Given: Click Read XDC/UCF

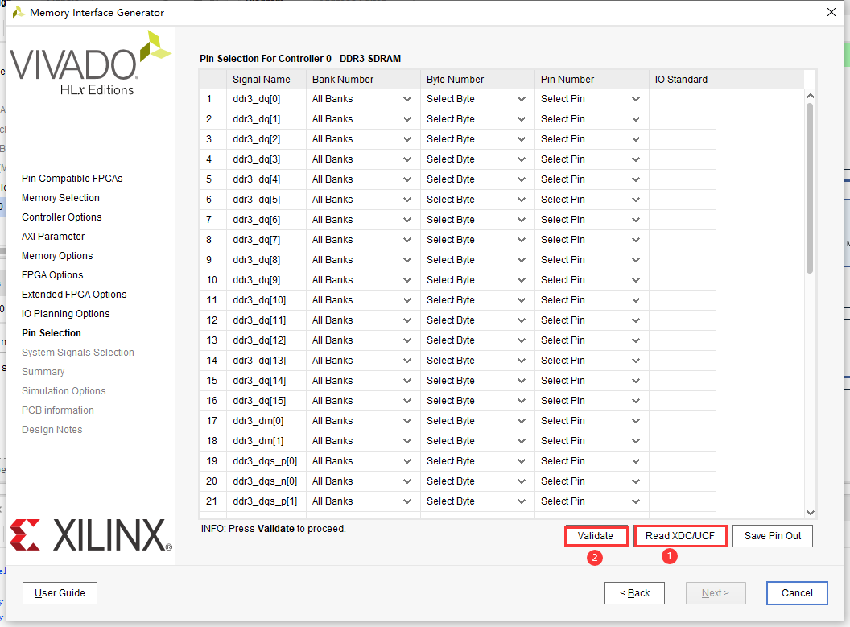Looking at the screenshot, I should (680, 535).
